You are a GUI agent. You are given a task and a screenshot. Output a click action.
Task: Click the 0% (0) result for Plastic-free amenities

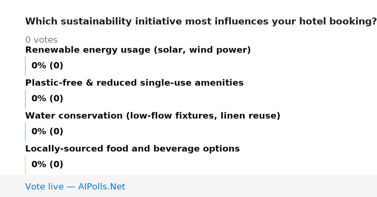(47, 99)
